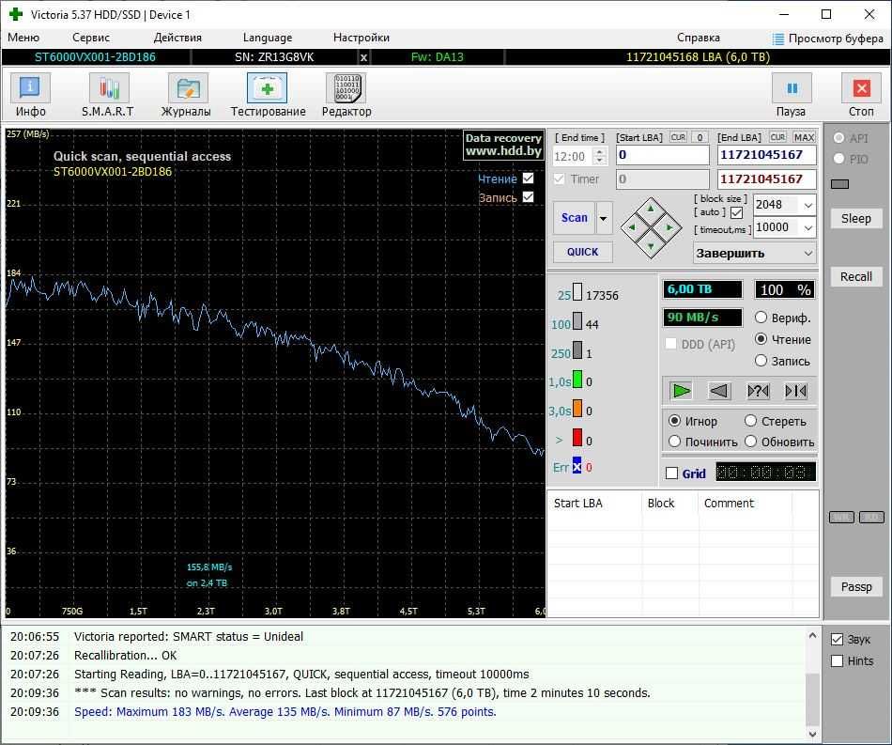Open the Справка help menu
The width and height of the screenshot is (892, 745).
click(698, 38)
